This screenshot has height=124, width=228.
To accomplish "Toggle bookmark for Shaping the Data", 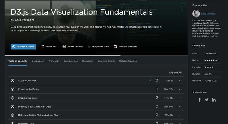I will [x=157, y=98].
